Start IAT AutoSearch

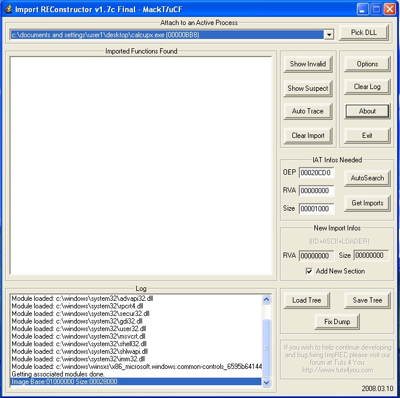click(367, 178)
